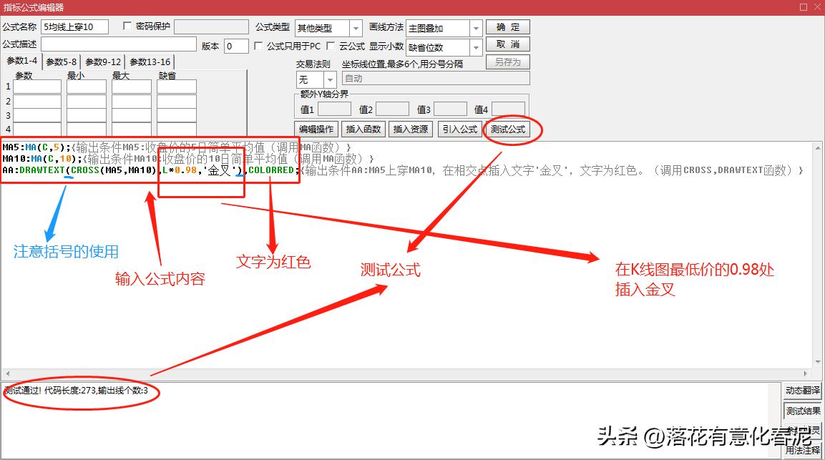Open the 测试结果 (Test Results) panel

tap(804, 411)
